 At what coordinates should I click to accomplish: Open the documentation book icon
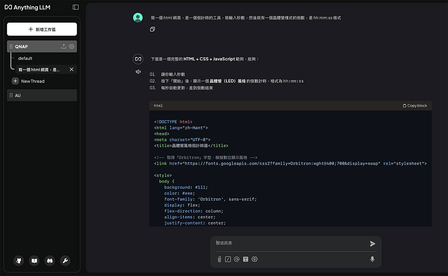(34, 261)
